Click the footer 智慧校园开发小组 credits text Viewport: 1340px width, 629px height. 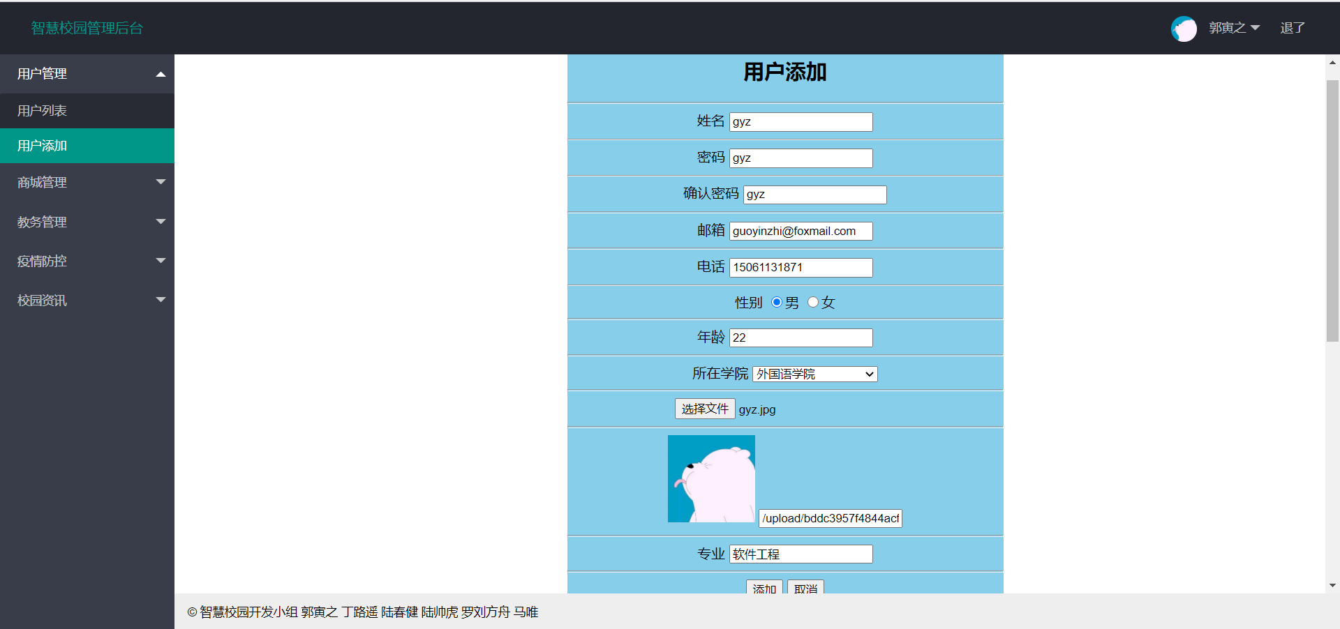pos(363,612)
